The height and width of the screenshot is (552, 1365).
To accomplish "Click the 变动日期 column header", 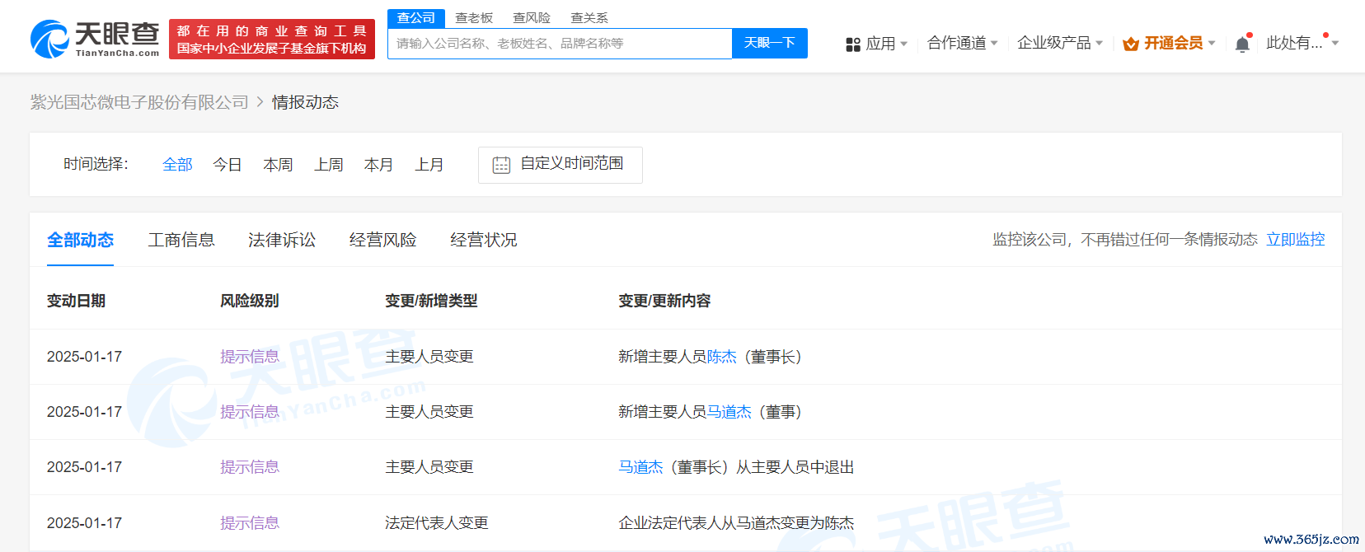I will (76, 301).
